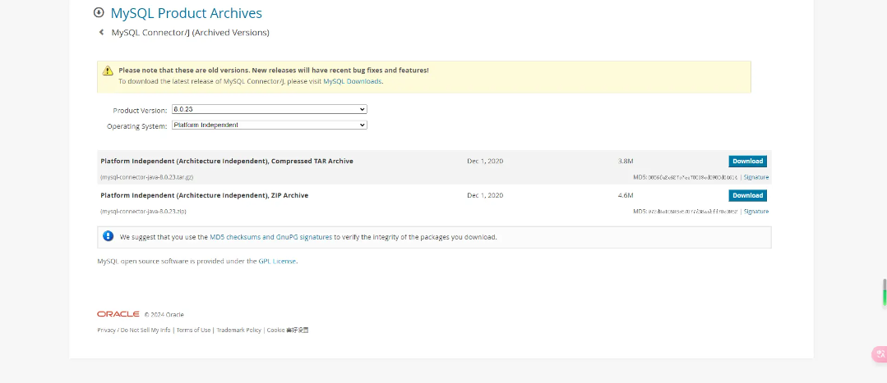Open Privacy / Do Not Sell My Info
This screenshot has width=887, height=383.
pos(133,330)
